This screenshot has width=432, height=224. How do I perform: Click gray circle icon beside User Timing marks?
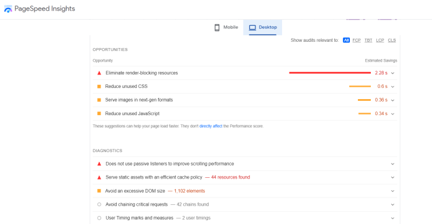[x=99, y=218]
